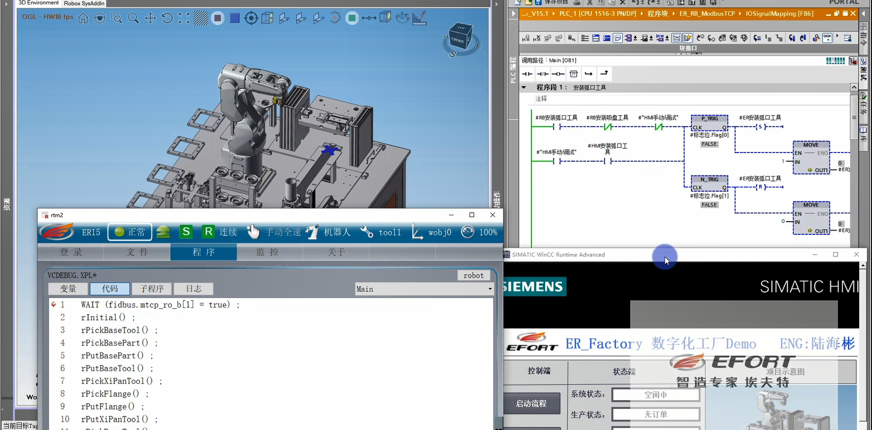Expand the block interface (块接口) down arrow
Image resolution: width=872 pixels, height=430 pixels.
[696, 53]
